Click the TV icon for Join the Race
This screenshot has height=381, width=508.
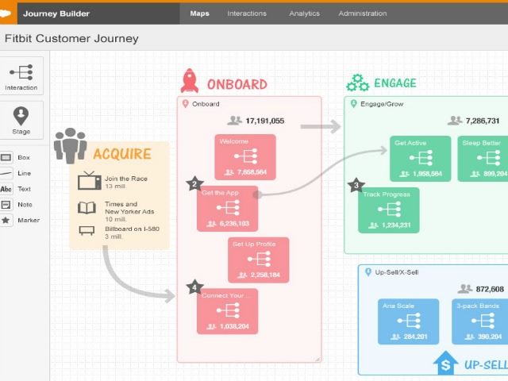pos(90,181)
